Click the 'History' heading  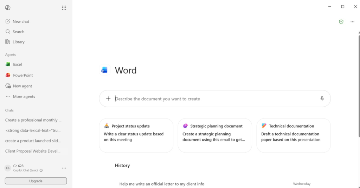pos(122,165)
